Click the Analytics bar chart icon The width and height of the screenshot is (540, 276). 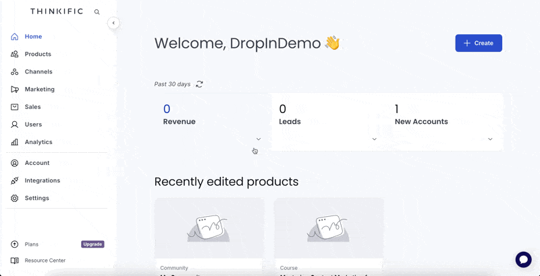pyautogui.click(x=14, y=142)
